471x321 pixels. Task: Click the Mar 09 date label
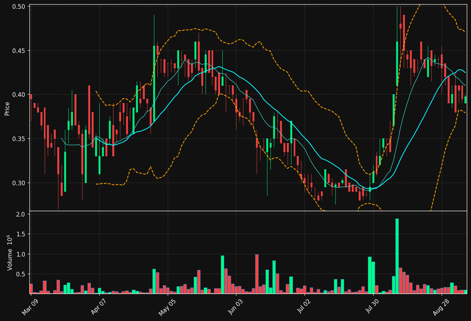pyautogui.click(x=30, y=307)
